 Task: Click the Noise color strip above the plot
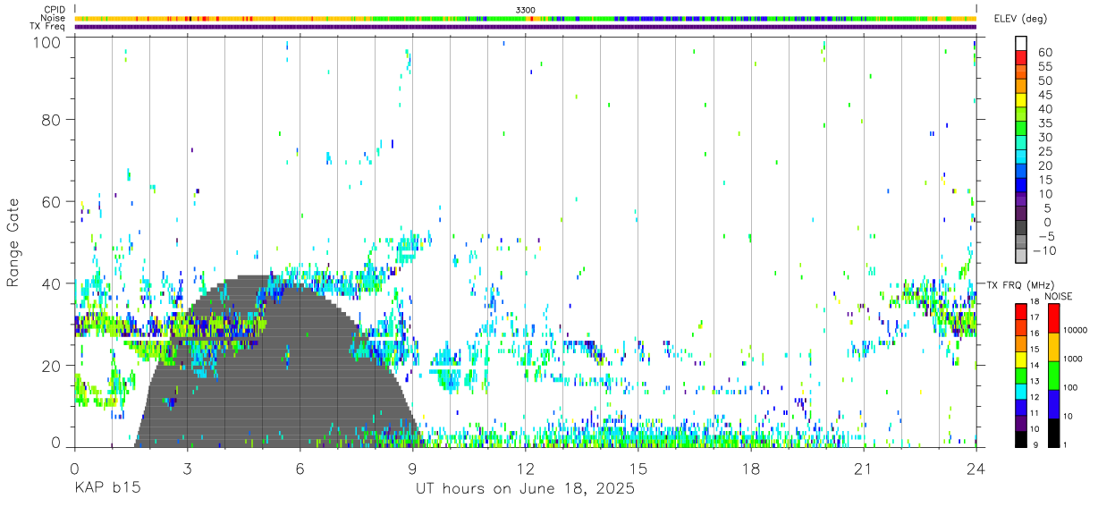[x=526, y=18]
